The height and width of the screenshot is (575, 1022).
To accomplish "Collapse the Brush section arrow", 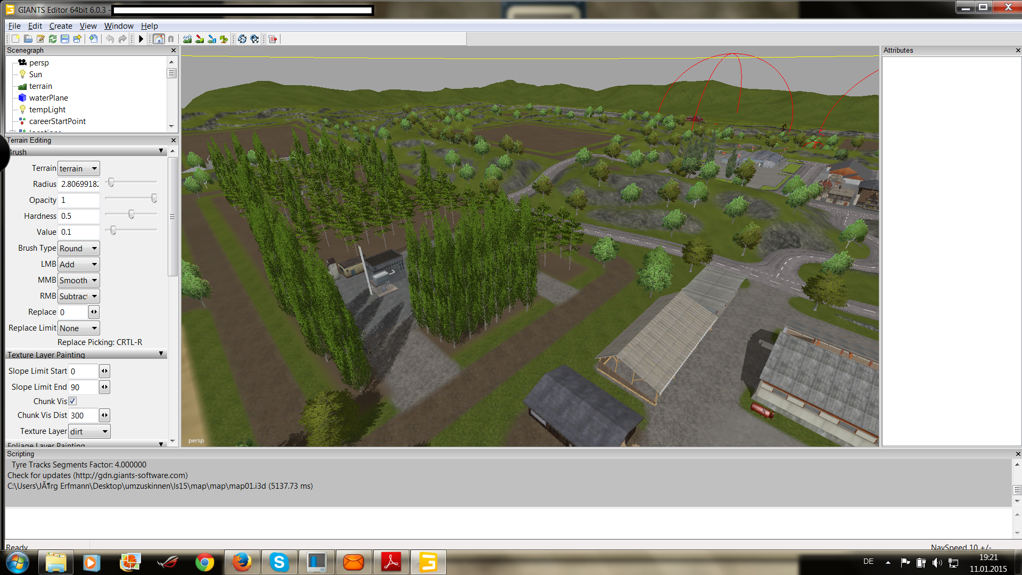I will click(x=161, y=151).
